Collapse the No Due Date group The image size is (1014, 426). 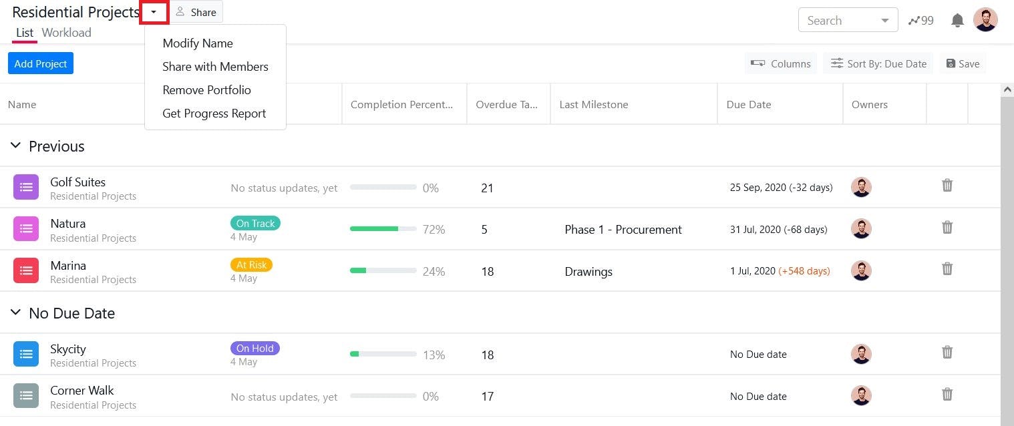click(15, 312)
